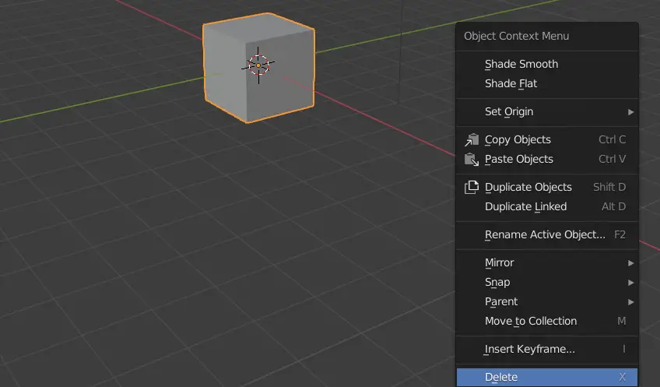660x387 pixels.
Task: Open the Set Origin submenu
Action: [x=547, y=111]
